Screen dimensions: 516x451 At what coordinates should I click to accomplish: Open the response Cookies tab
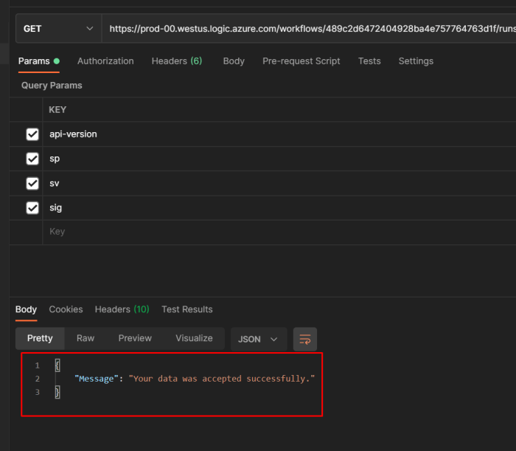click(66, 309)
